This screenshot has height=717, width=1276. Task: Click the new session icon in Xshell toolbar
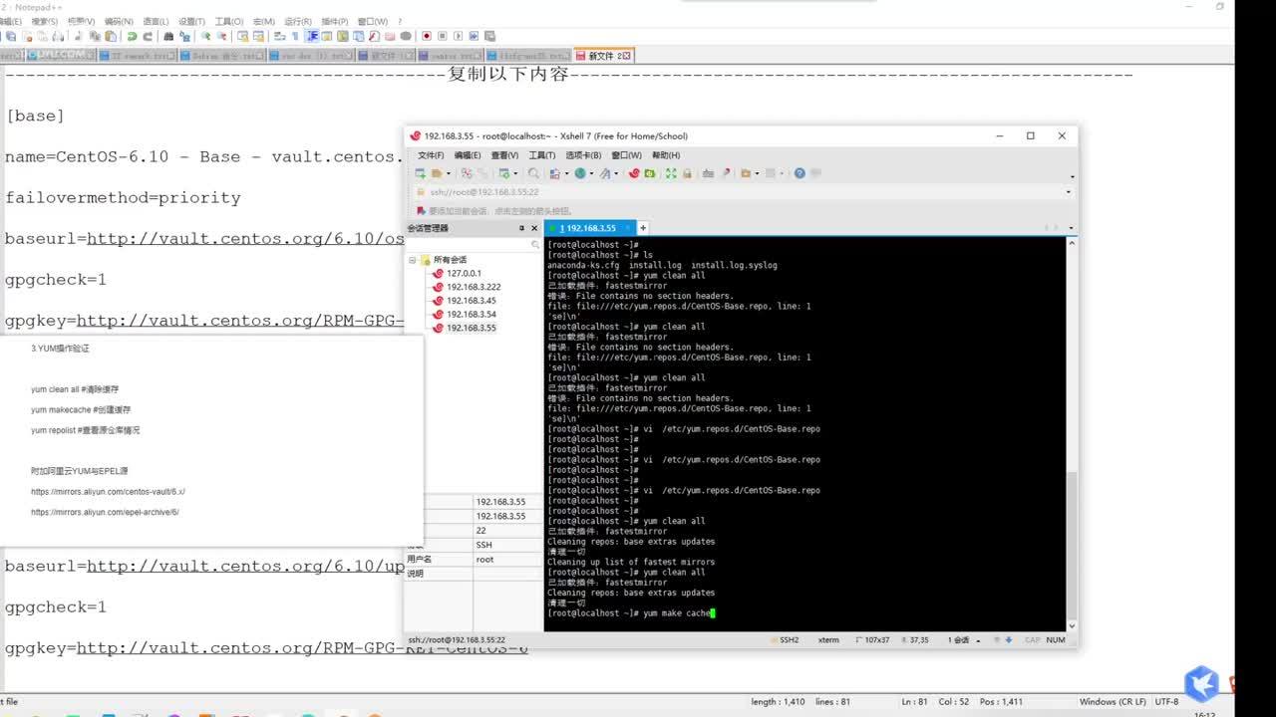tap(421, 173)
